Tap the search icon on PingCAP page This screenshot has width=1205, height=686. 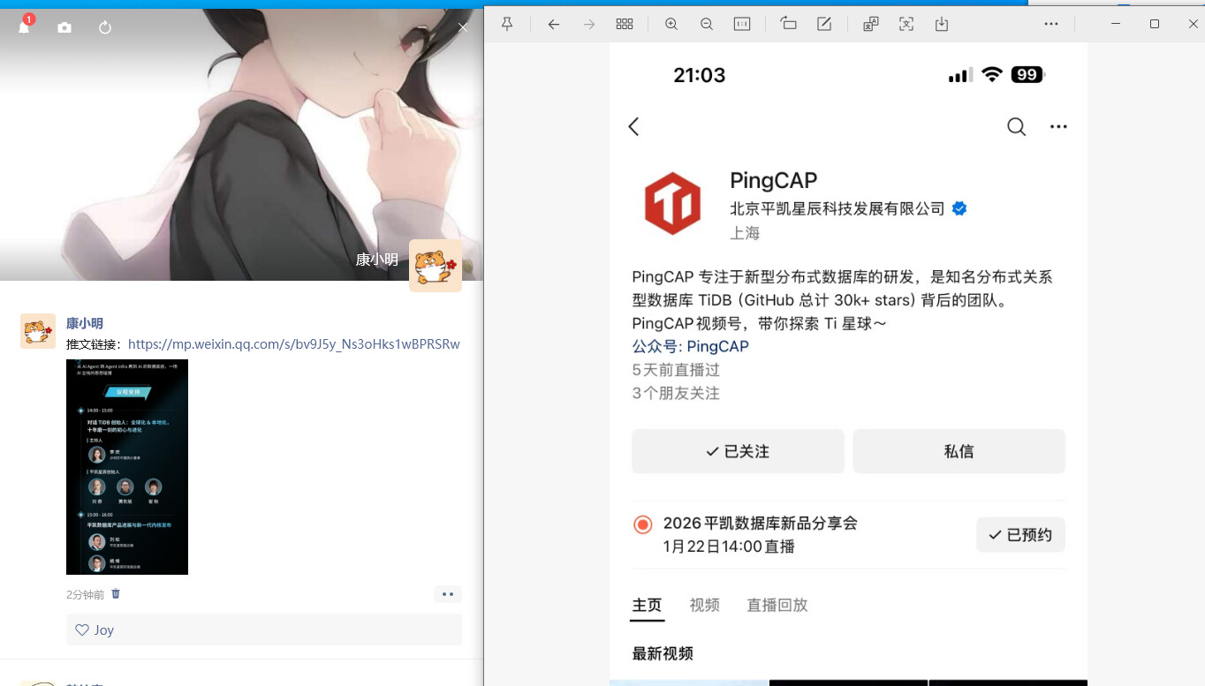coord(1017,127)
